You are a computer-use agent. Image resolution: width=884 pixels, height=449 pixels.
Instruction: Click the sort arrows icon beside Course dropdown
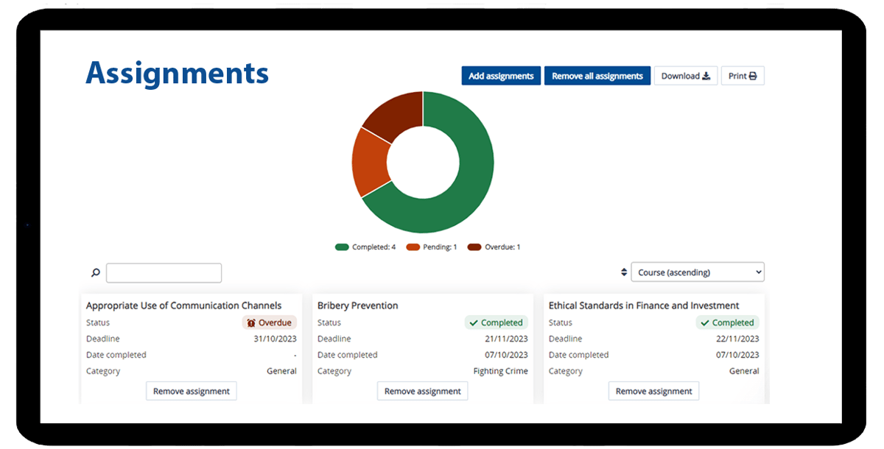point(625,272)
